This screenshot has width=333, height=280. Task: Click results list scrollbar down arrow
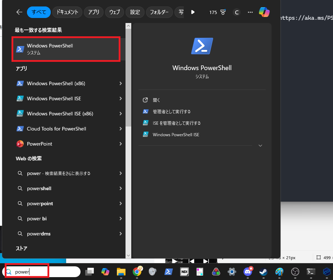(128, 255)
